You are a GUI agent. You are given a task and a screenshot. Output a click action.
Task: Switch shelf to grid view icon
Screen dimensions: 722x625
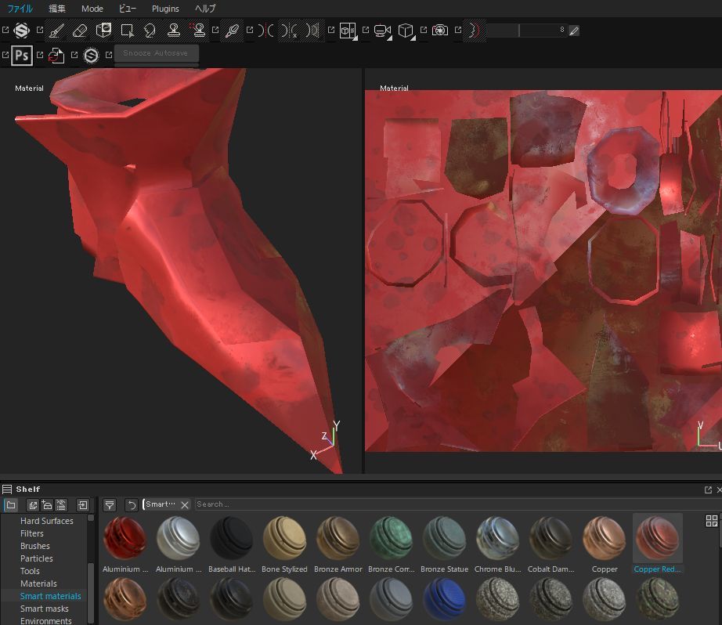click(711, 521)
